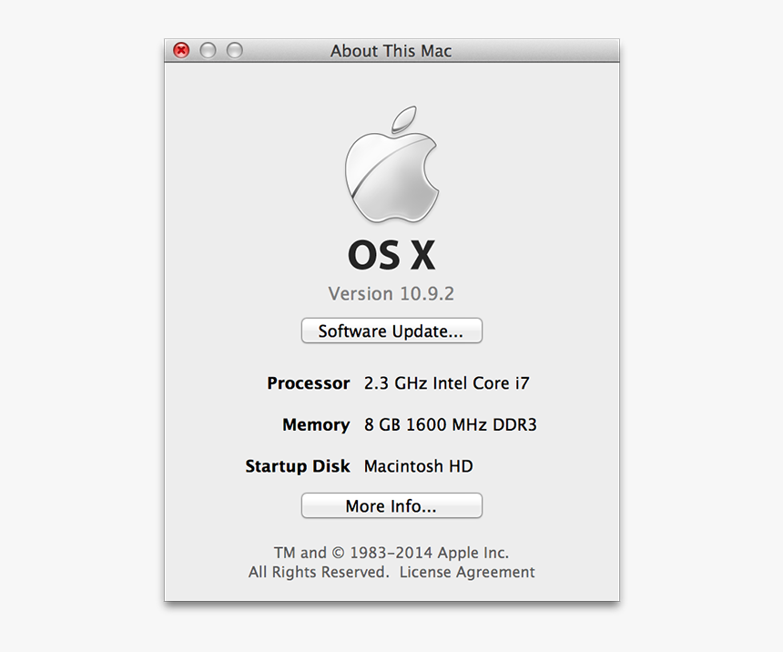Click the OS X logotype
The width and height of the screenshot is (783, 652).
point(391,256)
